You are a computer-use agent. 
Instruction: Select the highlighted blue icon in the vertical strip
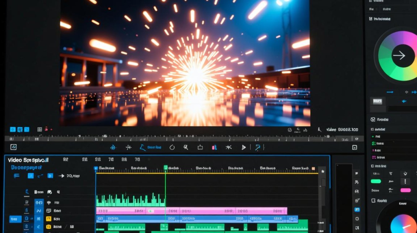[x=357, y=210]
